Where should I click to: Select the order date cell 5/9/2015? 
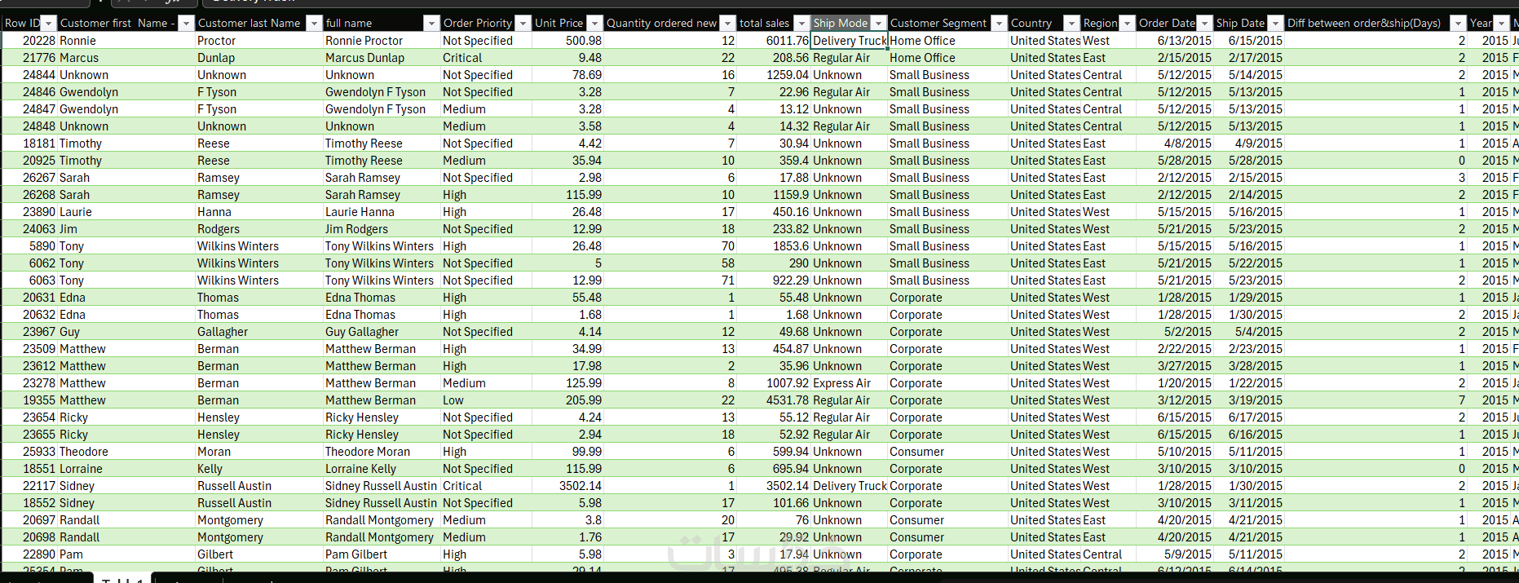coord(1174,554)
